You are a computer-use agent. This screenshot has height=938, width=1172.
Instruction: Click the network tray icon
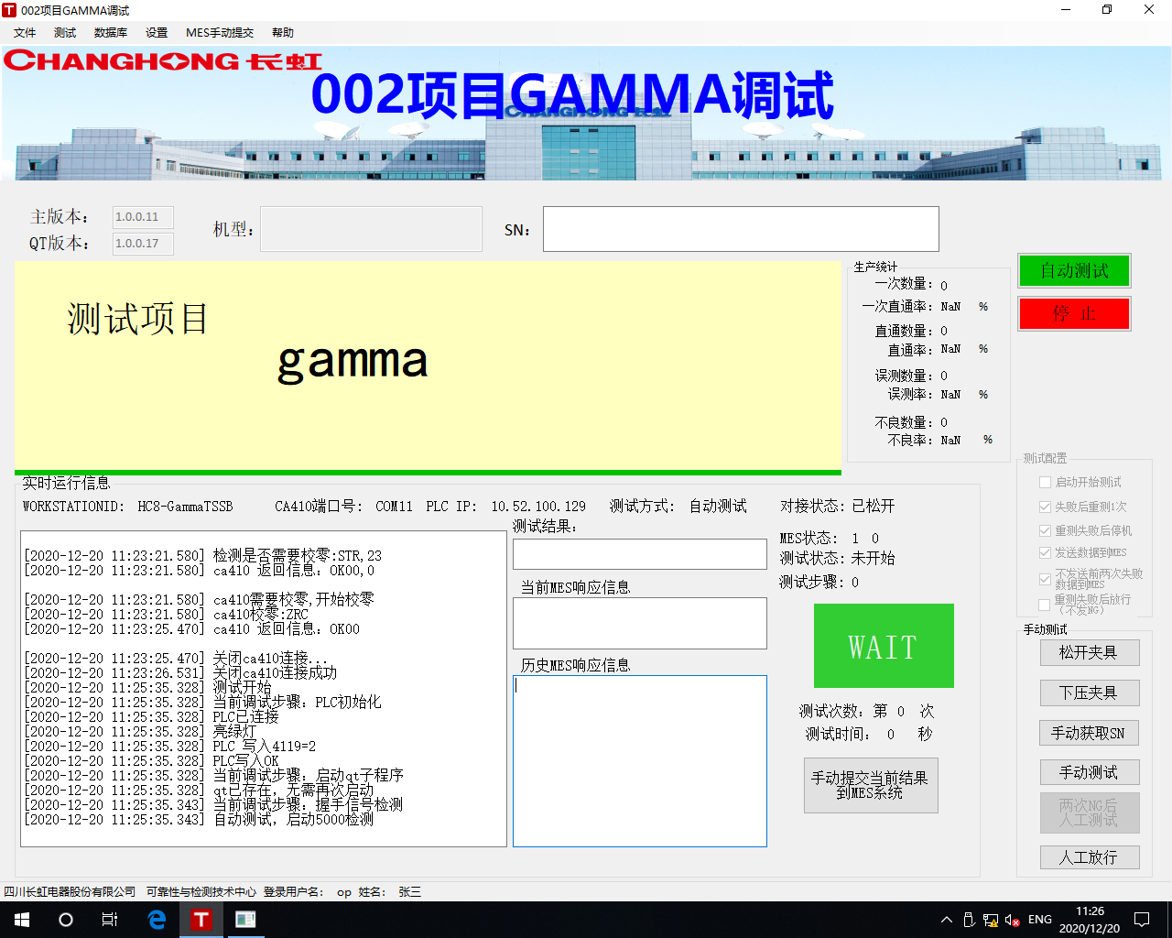(991, 920)
